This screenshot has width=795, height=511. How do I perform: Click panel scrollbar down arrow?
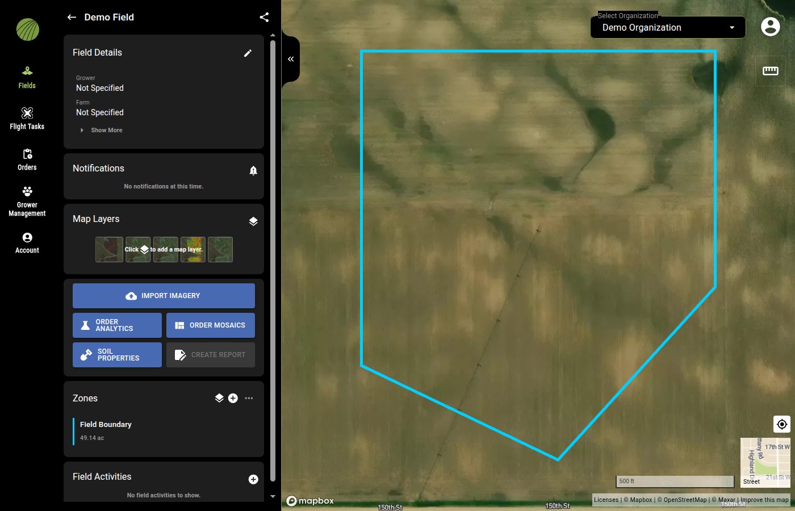pos(273,496)
